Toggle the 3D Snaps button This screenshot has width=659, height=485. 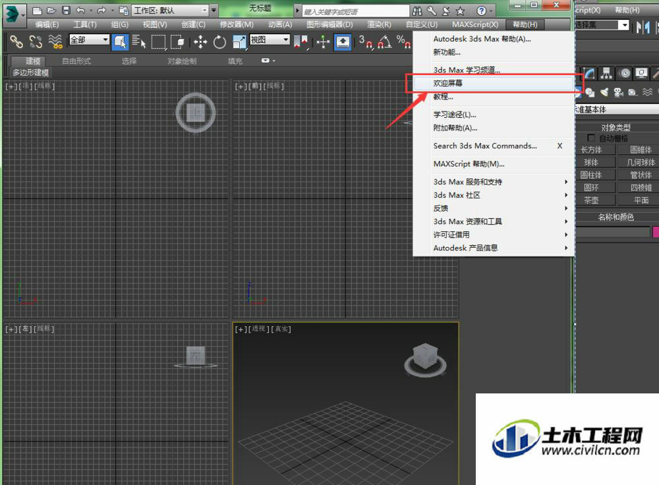pos(366,42)
